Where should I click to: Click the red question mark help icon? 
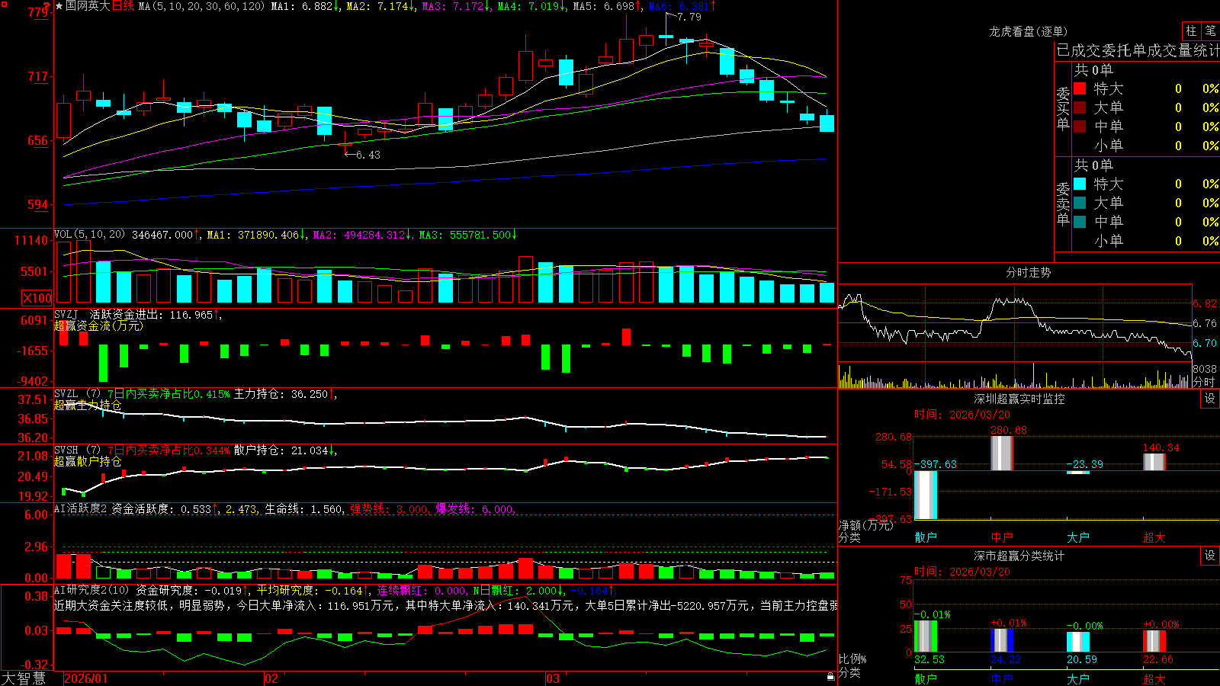[x=47, y=5]
